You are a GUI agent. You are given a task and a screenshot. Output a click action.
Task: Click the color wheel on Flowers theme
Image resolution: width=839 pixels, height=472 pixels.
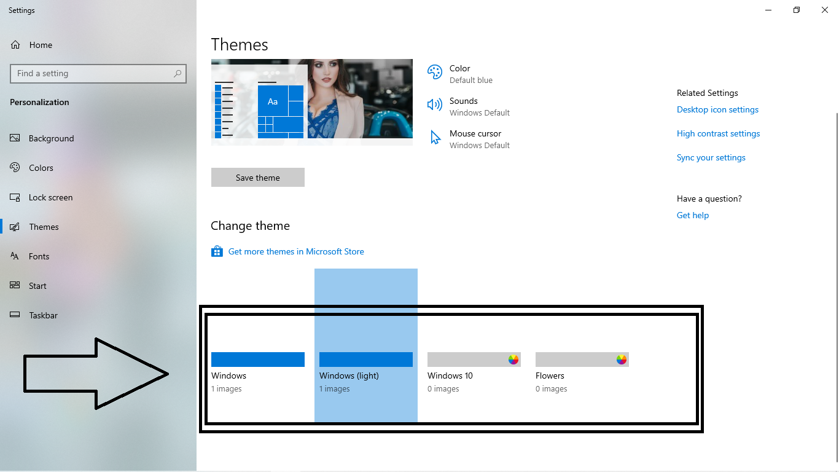[x=622, y=360]
